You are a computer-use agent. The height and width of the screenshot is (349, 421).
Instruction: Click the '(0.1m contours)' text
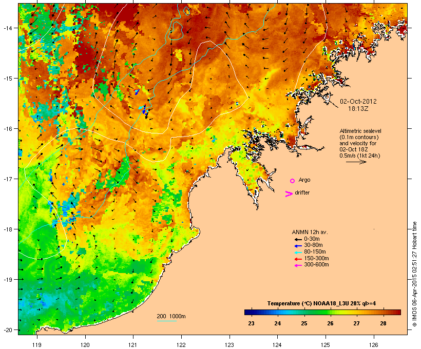(359, 137)
